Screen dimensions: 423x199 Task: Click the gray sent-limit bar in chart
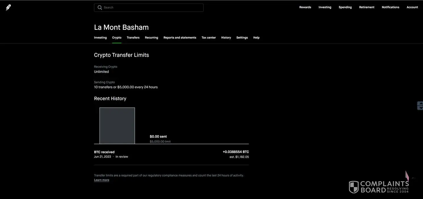point(117,126)
